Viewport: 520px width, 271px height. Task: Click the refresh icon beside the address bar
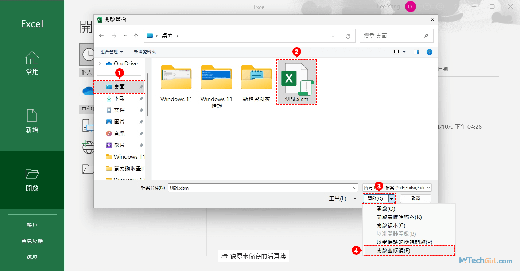click(348, 36)
